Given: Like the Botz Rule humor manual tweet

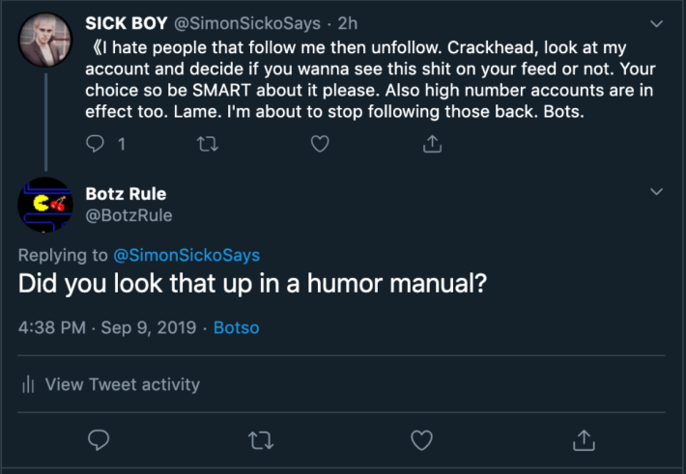Looking at the screenshot, I should [x=422, y=440].
